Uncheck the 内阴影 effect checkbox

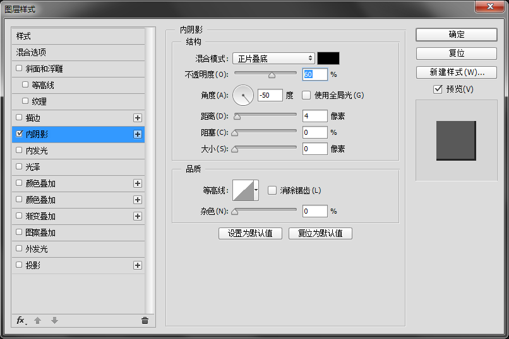point(19,134)
